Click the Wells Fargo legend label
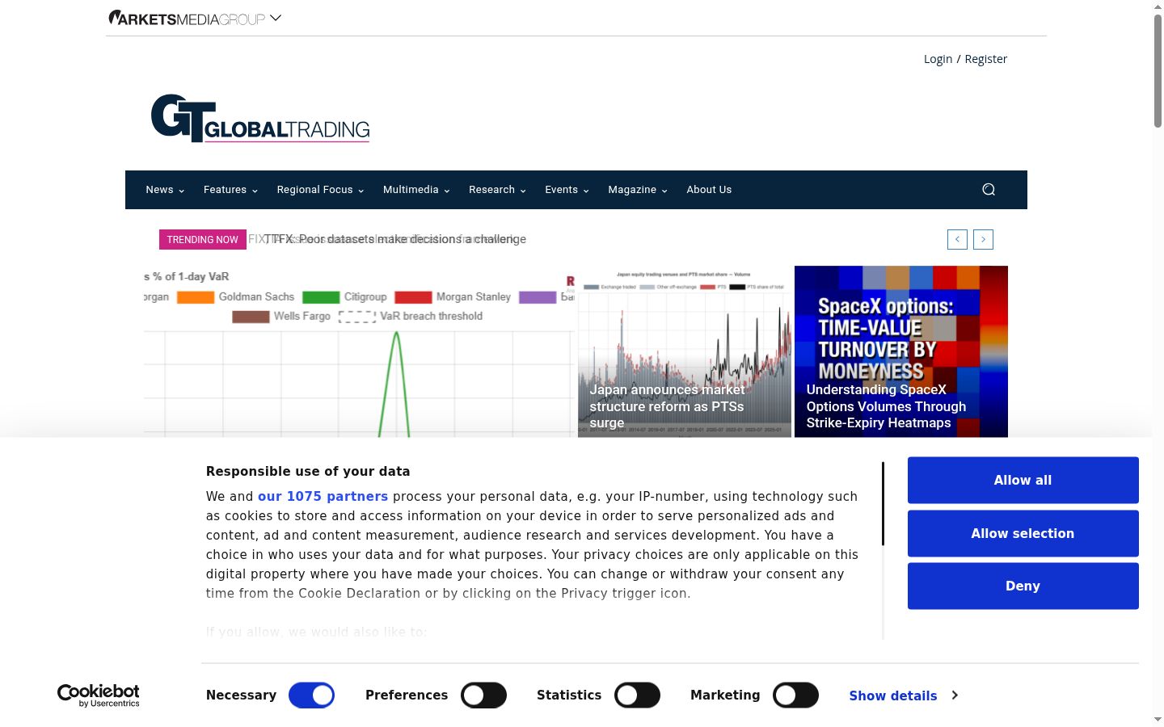The width and height of the screenshot is (1164, 727). pyautogui.click(x=302, y=317)
